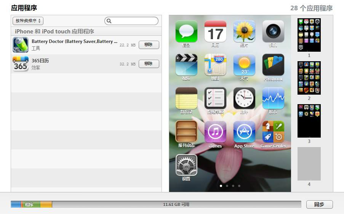Viewport: 344px width, 214px height.
Task: Remove the 365日历 app
Action: pos(149,64)
